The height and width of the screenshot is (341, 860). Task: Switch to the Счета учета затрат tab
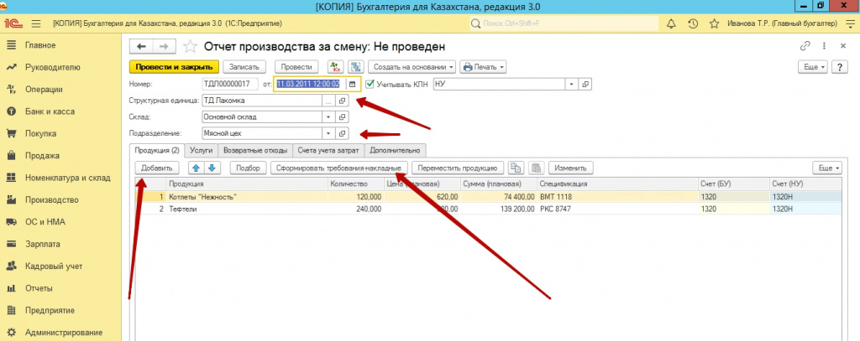click(329, 150)
